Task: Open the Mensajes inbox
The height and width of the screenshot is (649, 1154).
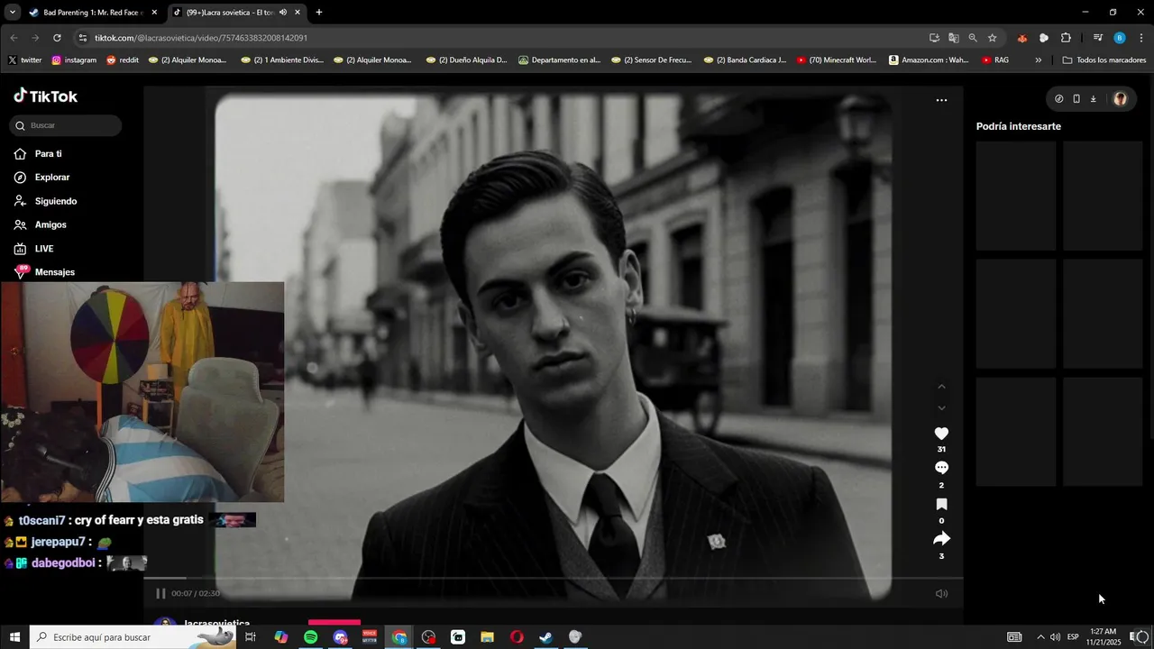Action: tap(54, 272)
